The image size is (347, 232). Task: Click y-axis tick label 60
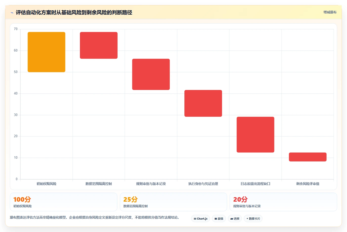pos(16,51)
